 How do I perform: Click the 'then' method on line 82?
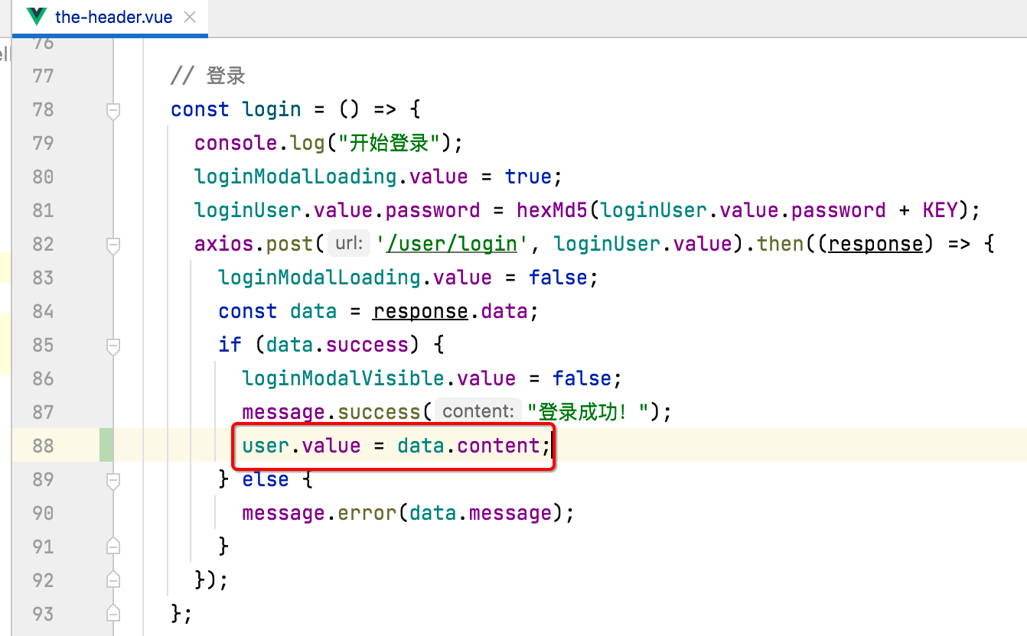[x=781, y=244]
